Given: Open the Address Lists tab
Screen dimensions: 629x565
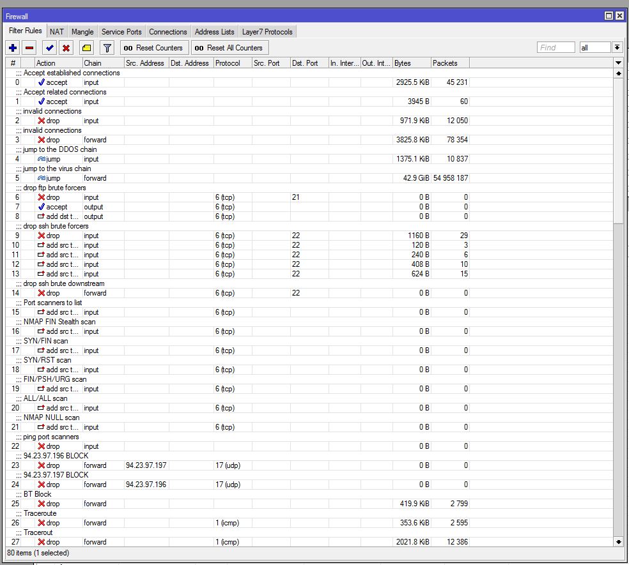Looking at the screenshot, I should click(x=215, y=32).
